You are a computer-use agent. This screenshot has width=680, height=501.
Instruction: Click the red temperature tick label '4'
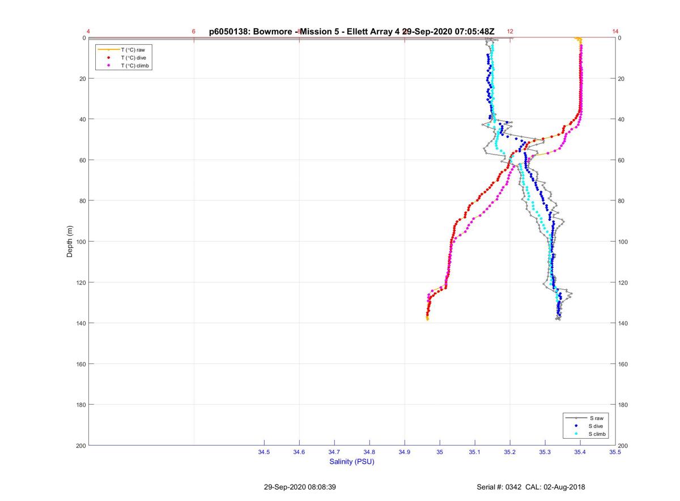point(88,32)
